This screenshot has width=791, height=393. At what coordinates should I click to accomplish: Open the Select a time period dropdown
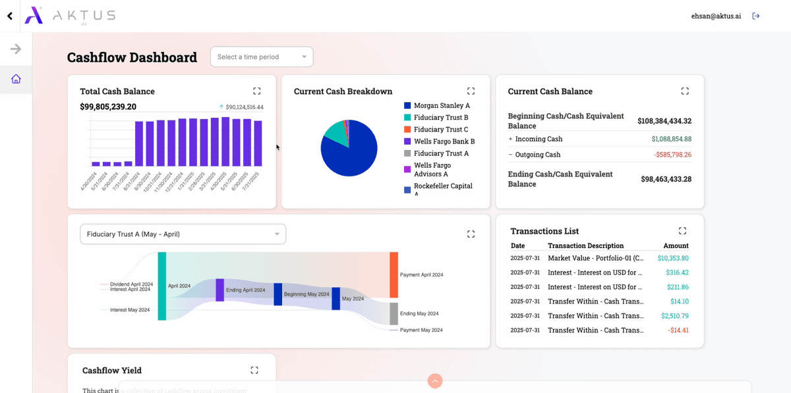pos(261,57)
